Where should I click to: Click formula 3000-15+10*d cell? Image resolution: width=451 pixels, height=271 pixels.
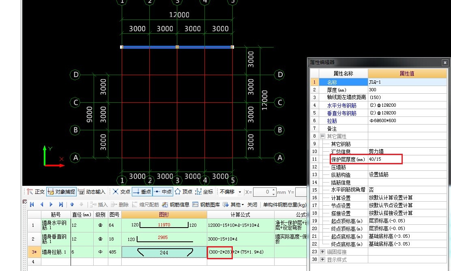[241, 239]
